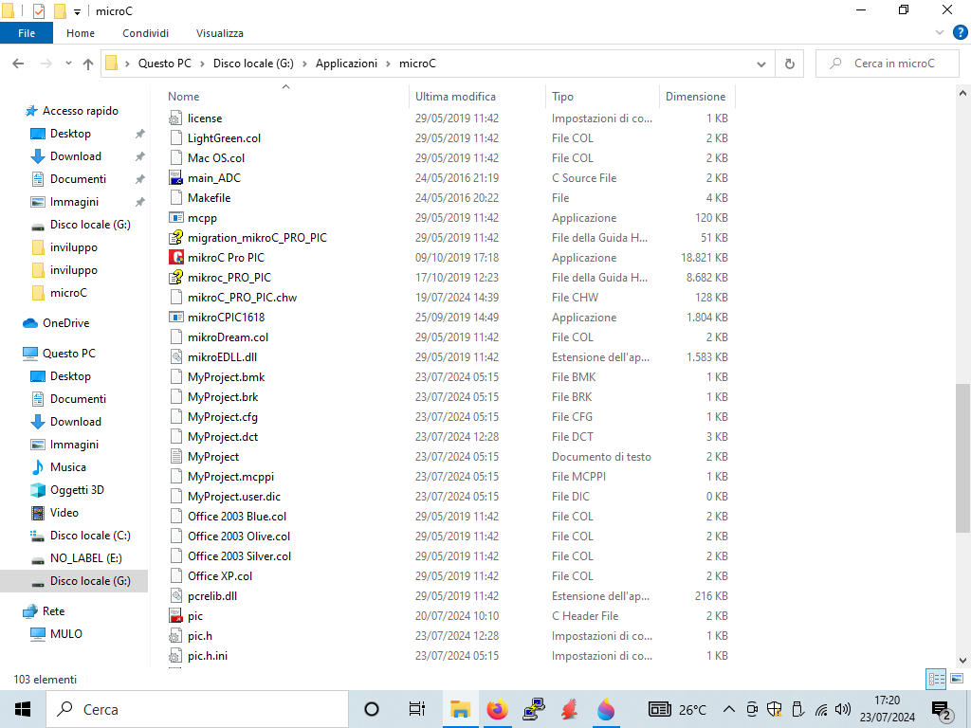This screenshot has width=971, height=728.
Task: Click the mikroEDLL.dll file icon
Action: 175,356
